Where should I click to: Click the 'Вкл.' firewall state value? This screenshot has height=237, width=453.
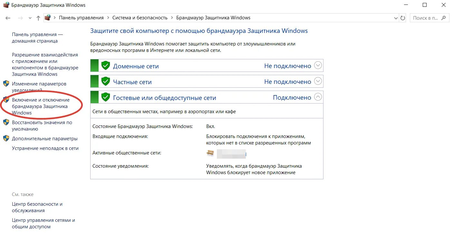[211, 126]
